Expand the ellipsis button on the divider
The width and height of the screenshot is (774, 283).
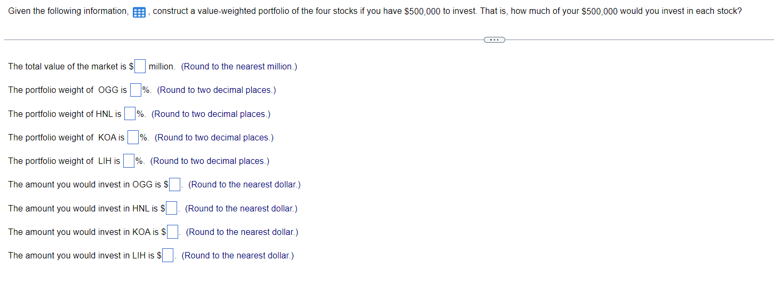coord(493,40)
